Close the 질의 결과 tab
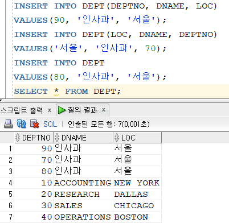The width and height of the screenshot is (229, 223). pos(104,110)
